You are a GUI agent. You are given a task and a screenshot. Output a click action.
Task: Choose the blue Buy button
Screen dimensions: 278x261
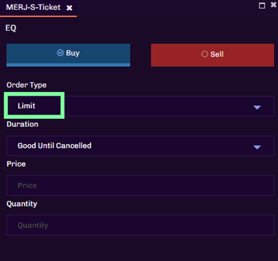[68, 55]
